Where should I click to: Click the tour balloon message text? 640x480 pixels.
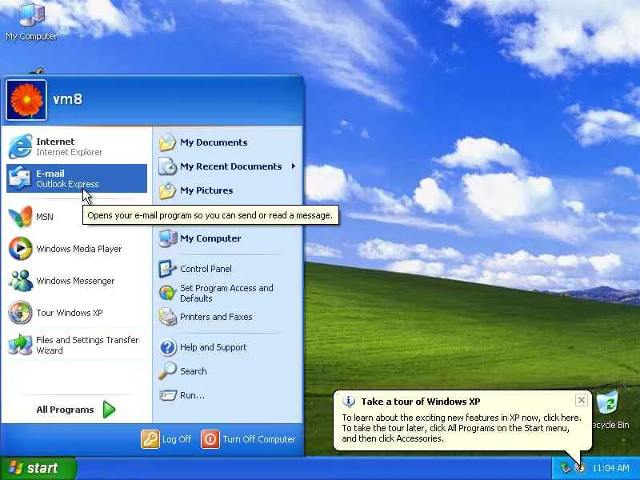click(462, 428)
